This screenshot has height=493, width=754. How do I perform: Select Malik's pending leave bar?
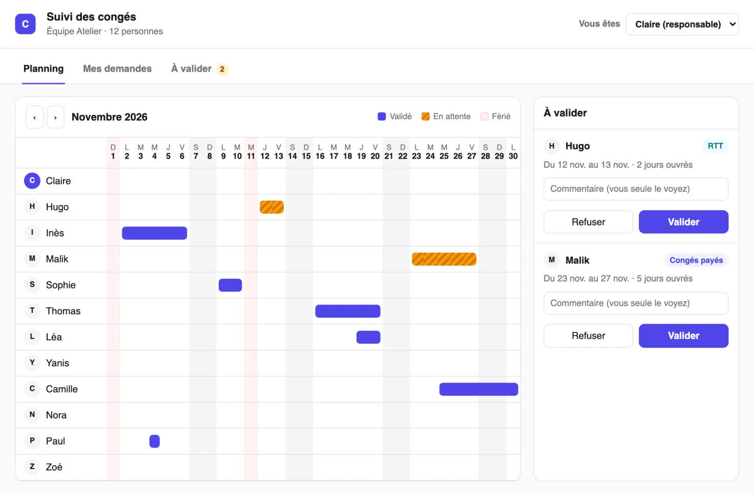click(444, 259)
